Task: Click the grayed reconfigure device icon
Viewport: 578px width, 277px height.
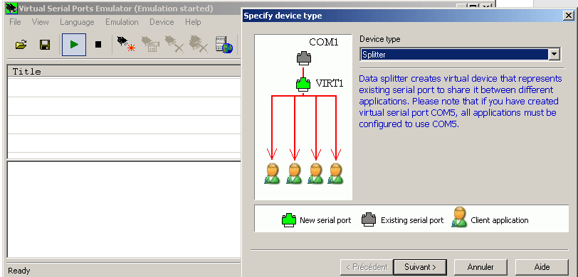Action: [x=150, y=44]
